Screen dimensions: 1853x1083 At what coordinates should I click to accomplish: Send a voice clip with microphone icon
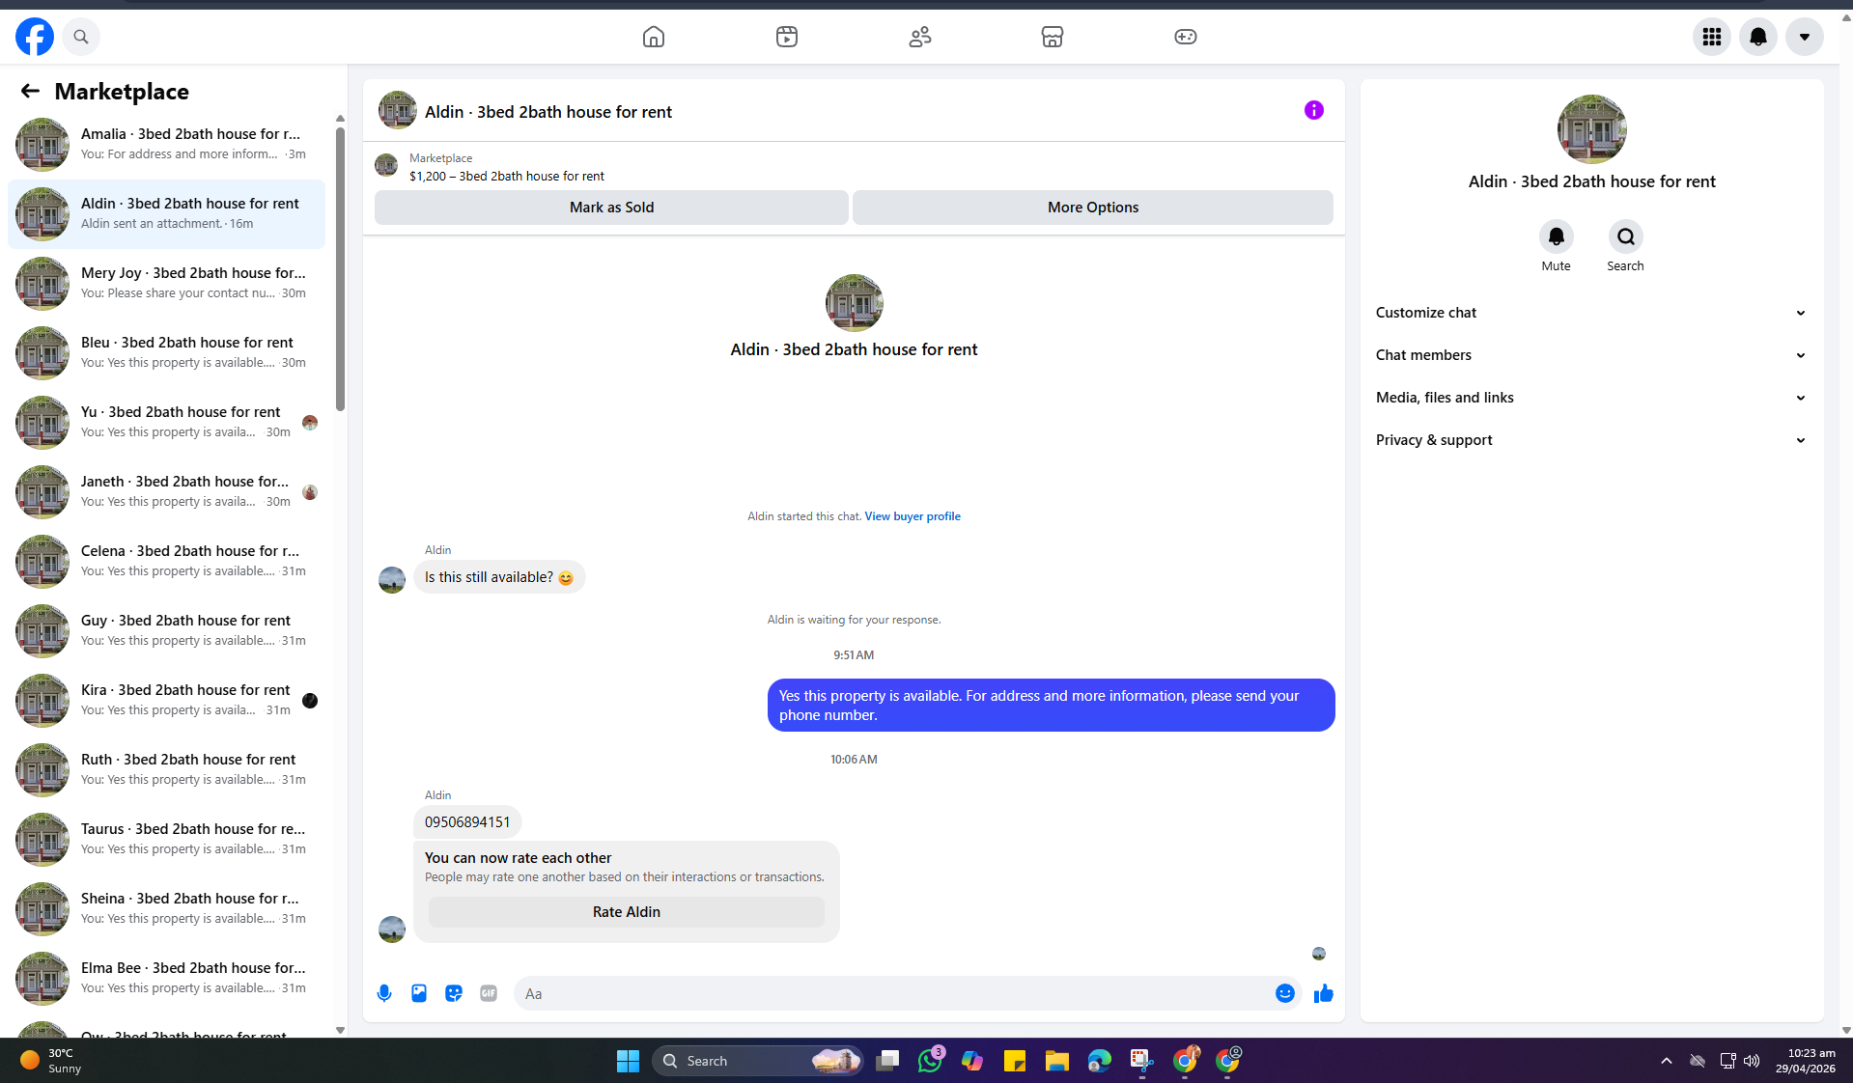pyautogui.click(x=384, y=993)
